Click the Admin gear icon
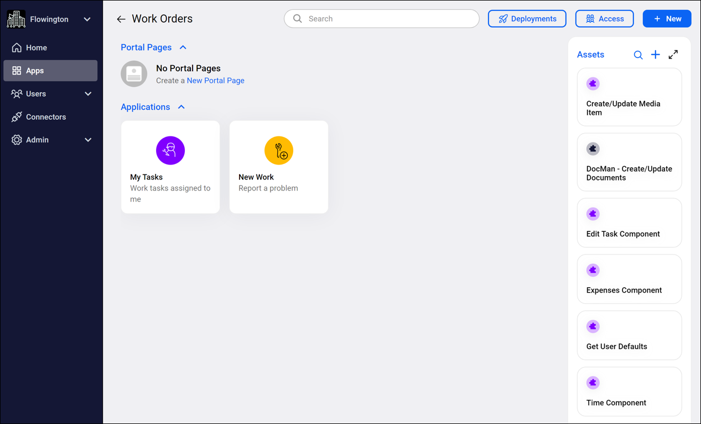Image resolution: width=701 pixels, height=424 pixels. (x=17, y=140)
